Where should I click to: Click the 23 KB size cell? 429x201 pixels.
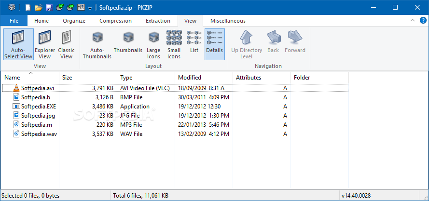[107, 116]
